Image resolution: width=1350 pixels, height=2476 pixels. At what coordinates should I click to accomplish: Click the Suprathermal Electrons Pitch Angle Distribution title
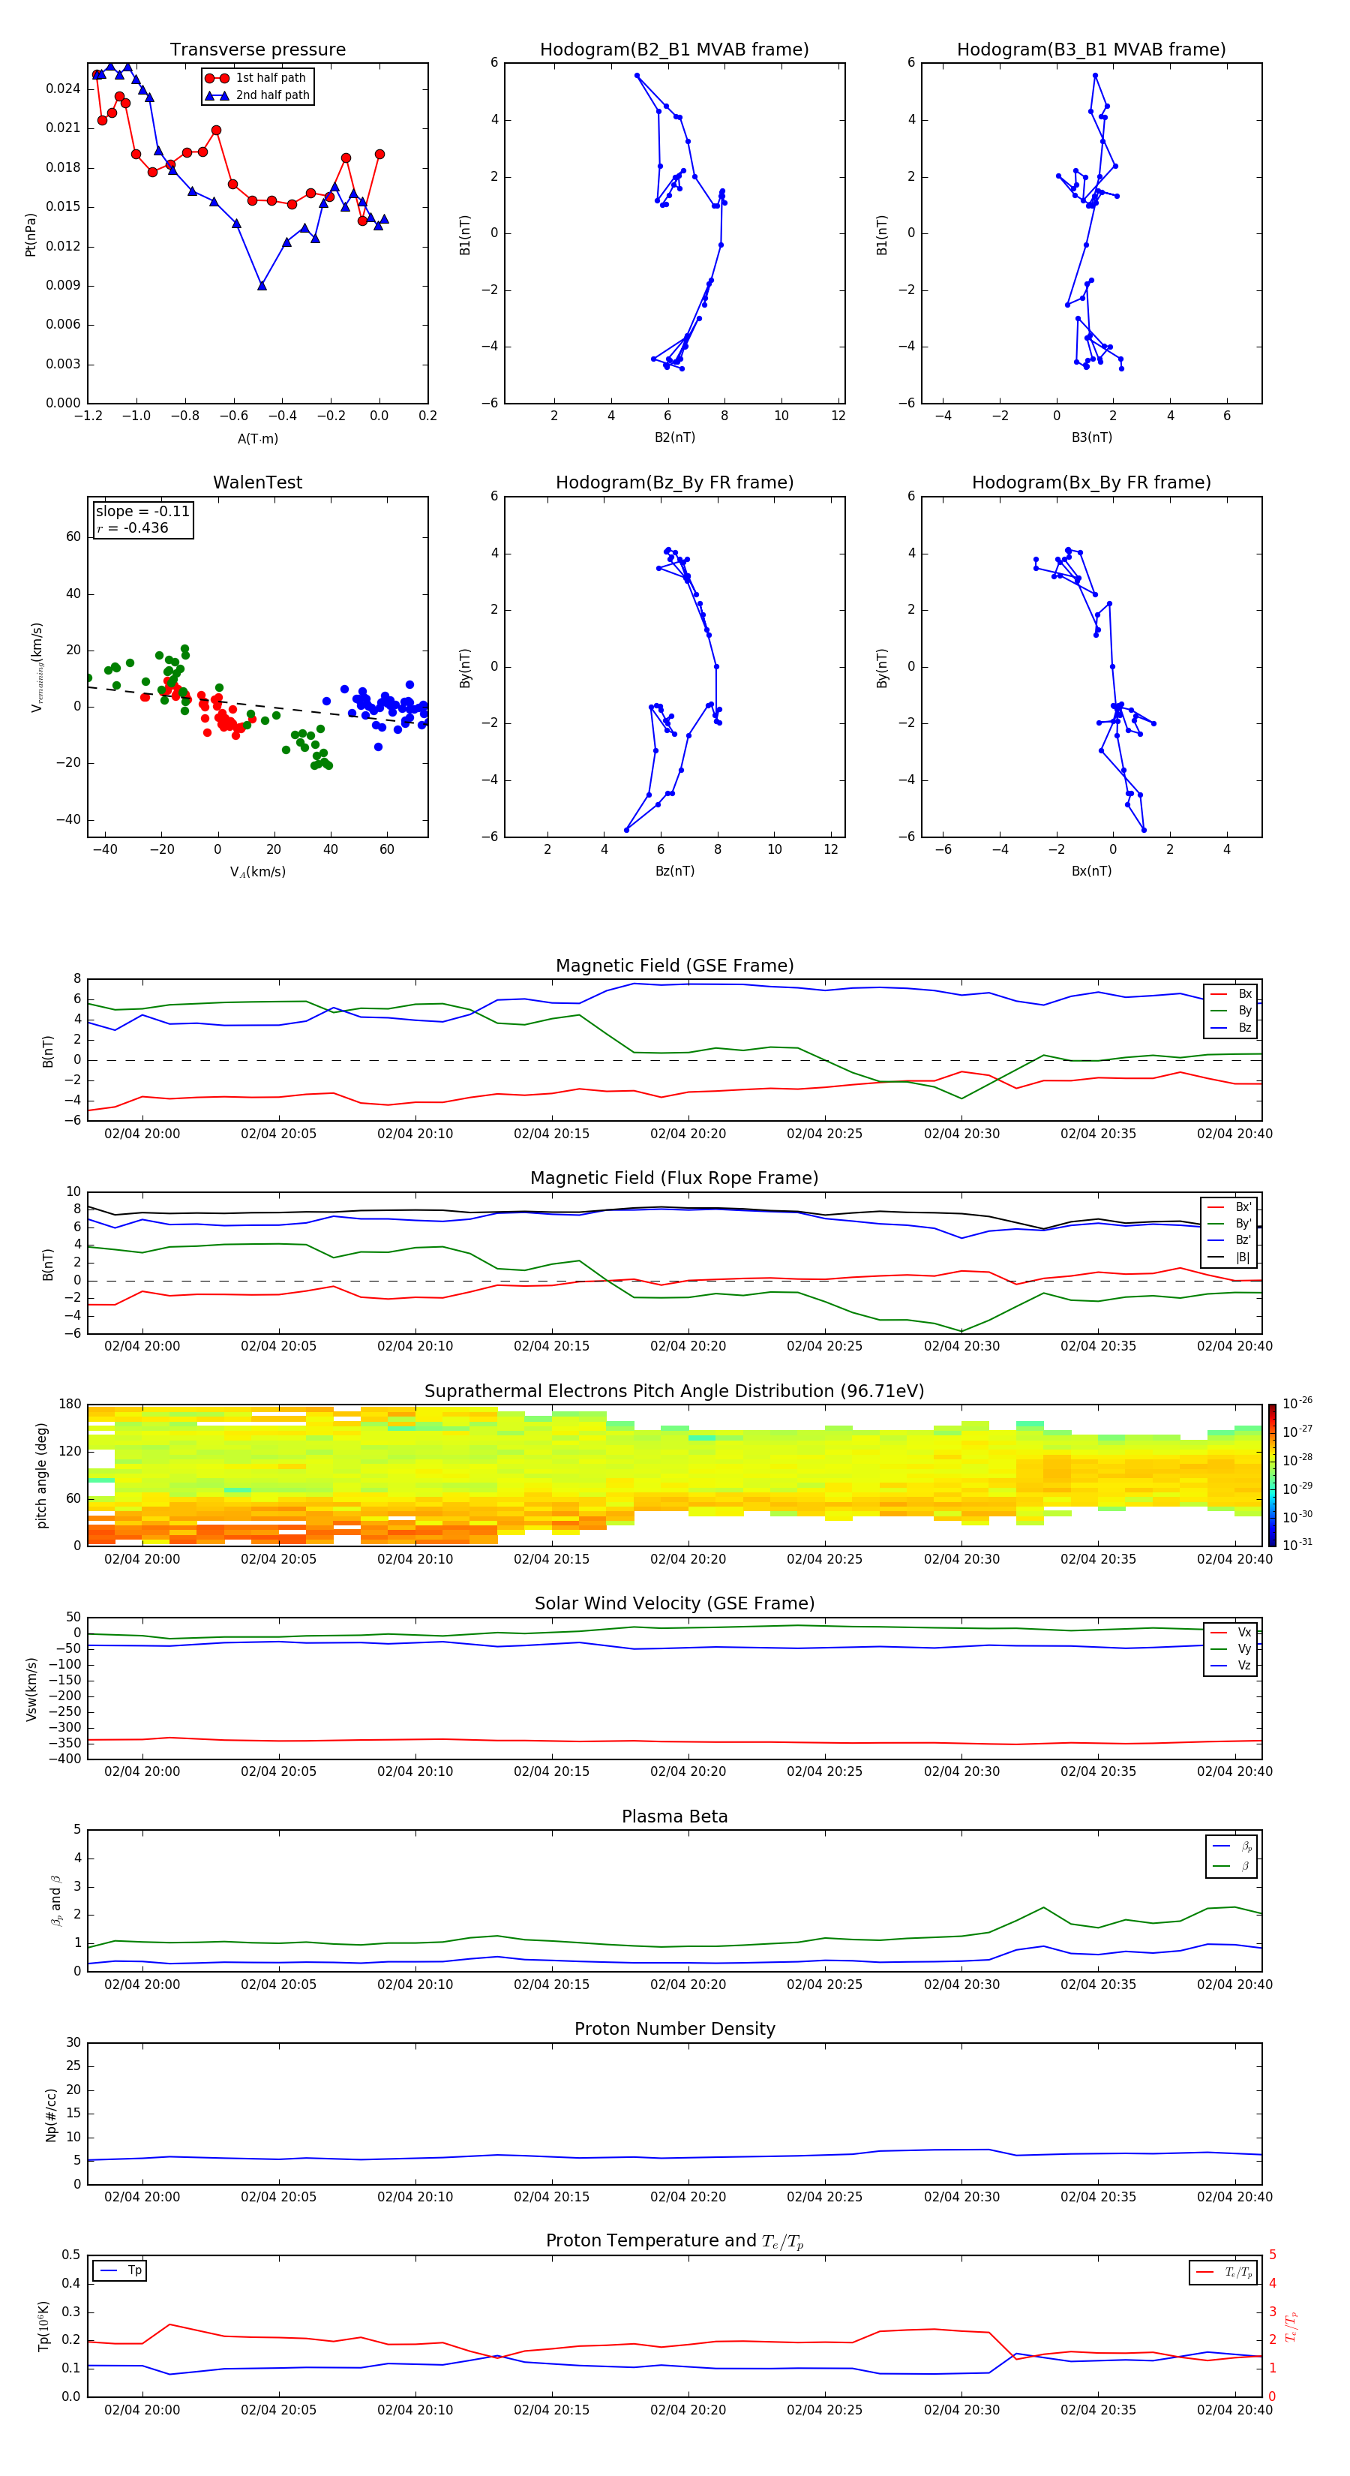pos(674,1392)
